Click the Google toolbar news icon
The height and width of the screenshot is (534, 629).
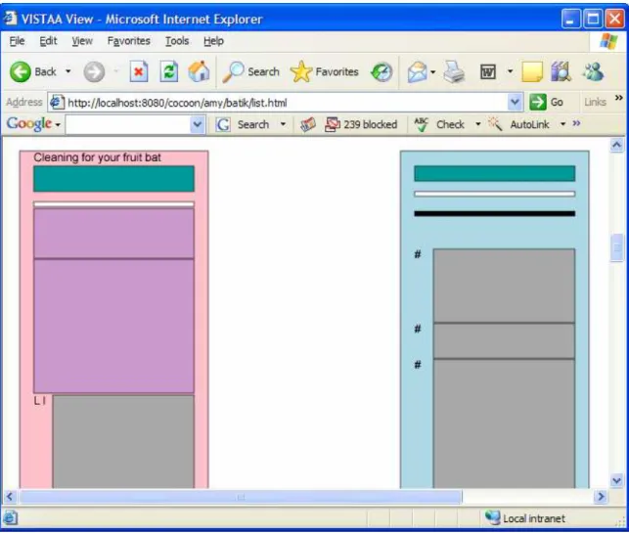308,125
